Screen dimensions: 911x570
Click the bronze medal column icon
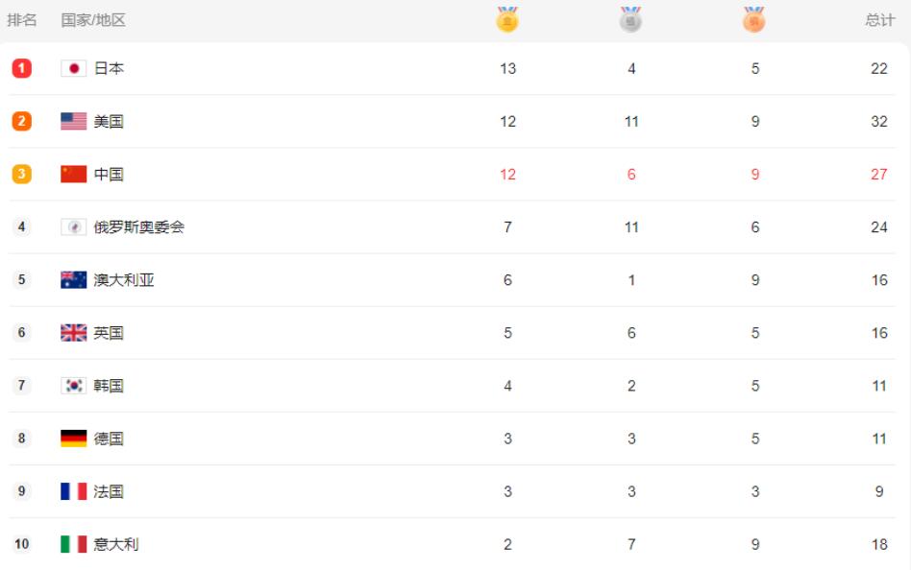click(x=754, y=19)
